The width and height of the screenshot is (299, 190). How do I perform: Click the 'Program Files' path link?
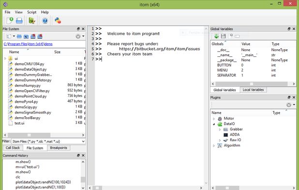pyautogui.click(x=18, y=44)
